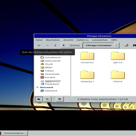This screenshot has height=136, width=136.
Task: Select Papierkorb in the sidebar
Action: tap(50, 84)
